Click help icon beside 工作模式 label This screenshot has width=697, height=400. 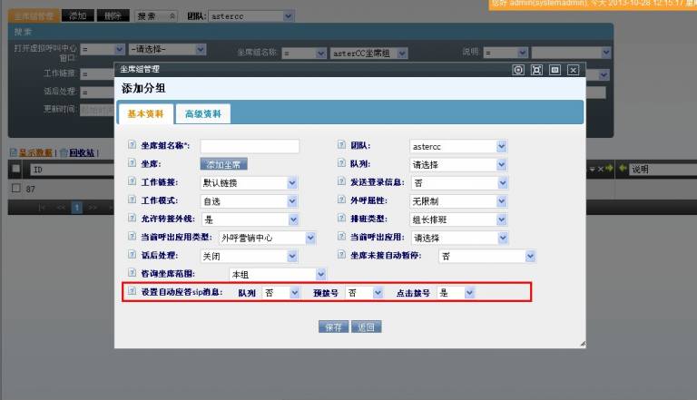pos(132,200)
